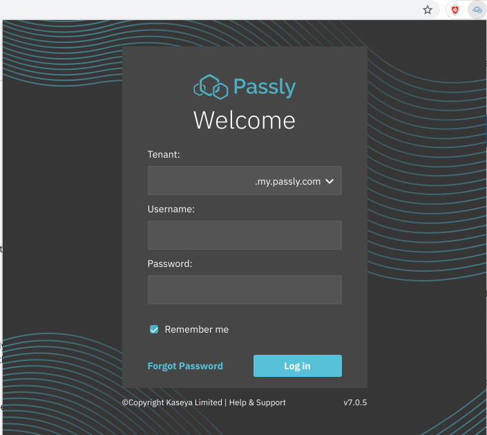Screen dimensions: 487x435
Task: Focus the Password input field
Action: pos(245,290)
